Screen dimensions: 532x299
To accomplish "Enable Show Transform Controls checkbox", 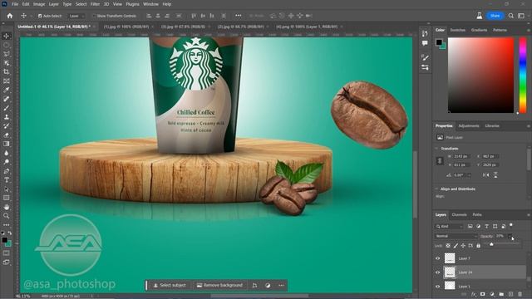I will pos(94,16).
